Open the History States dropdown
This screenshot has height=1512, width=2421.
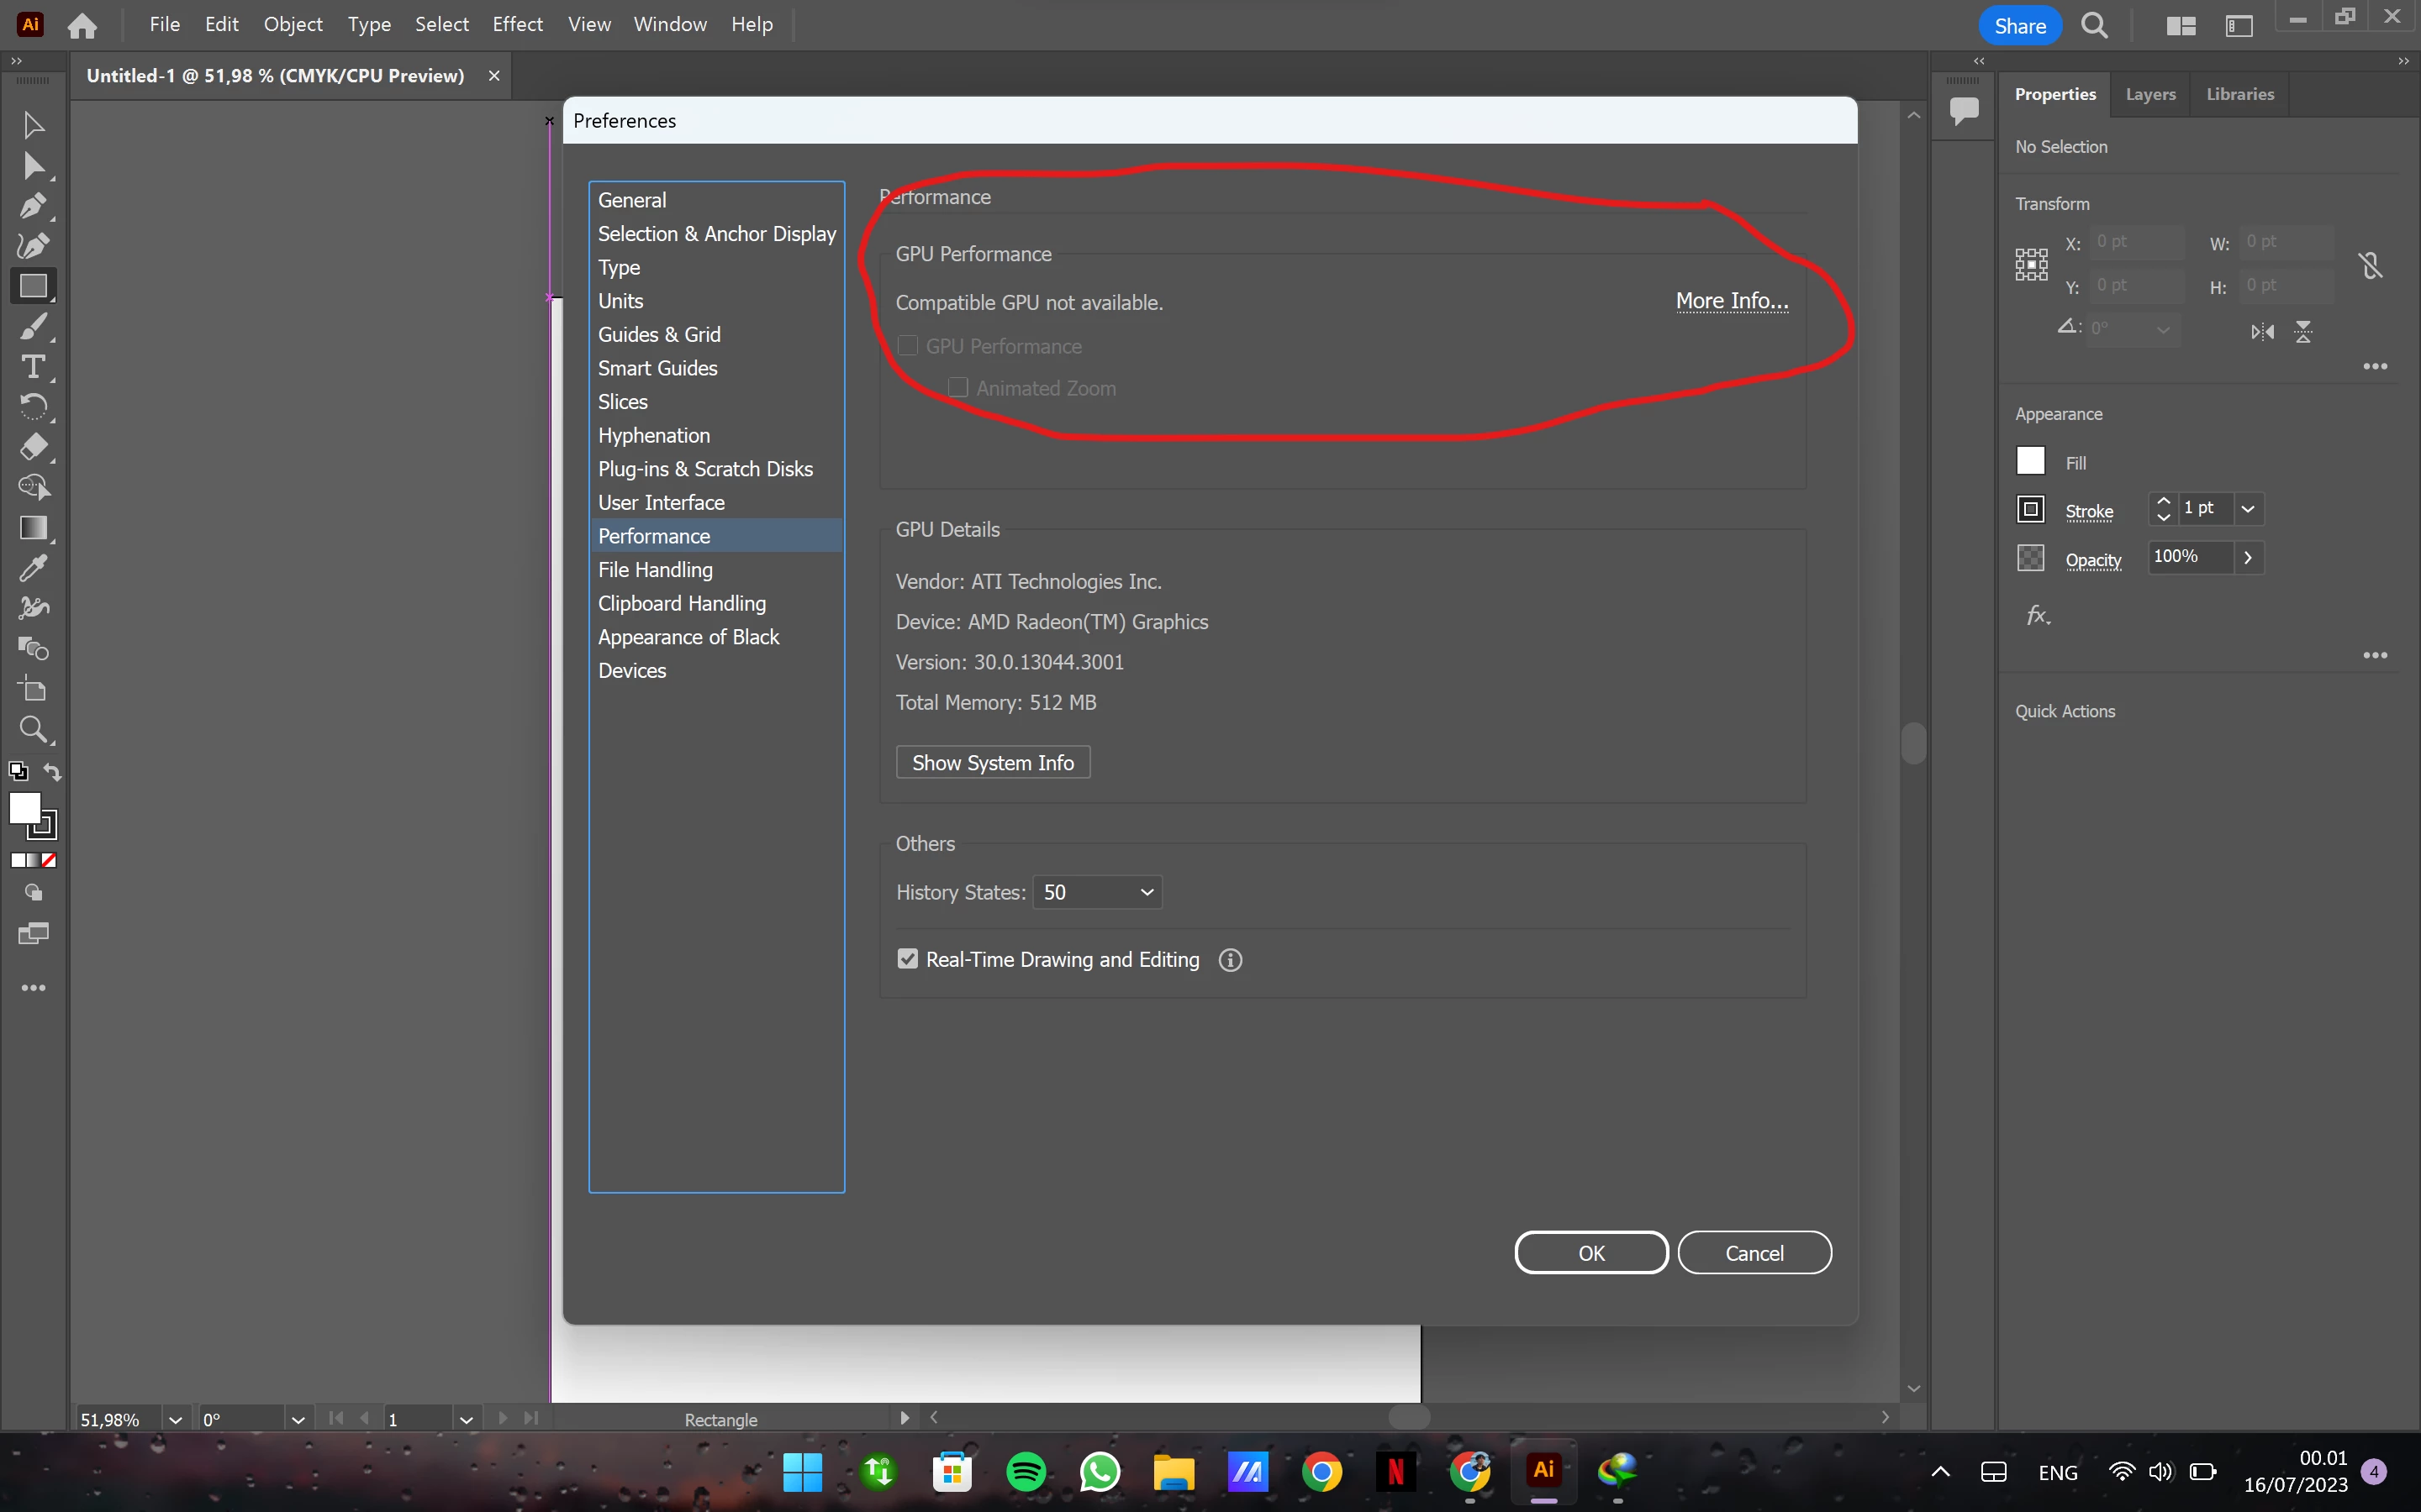[1098, 892]
